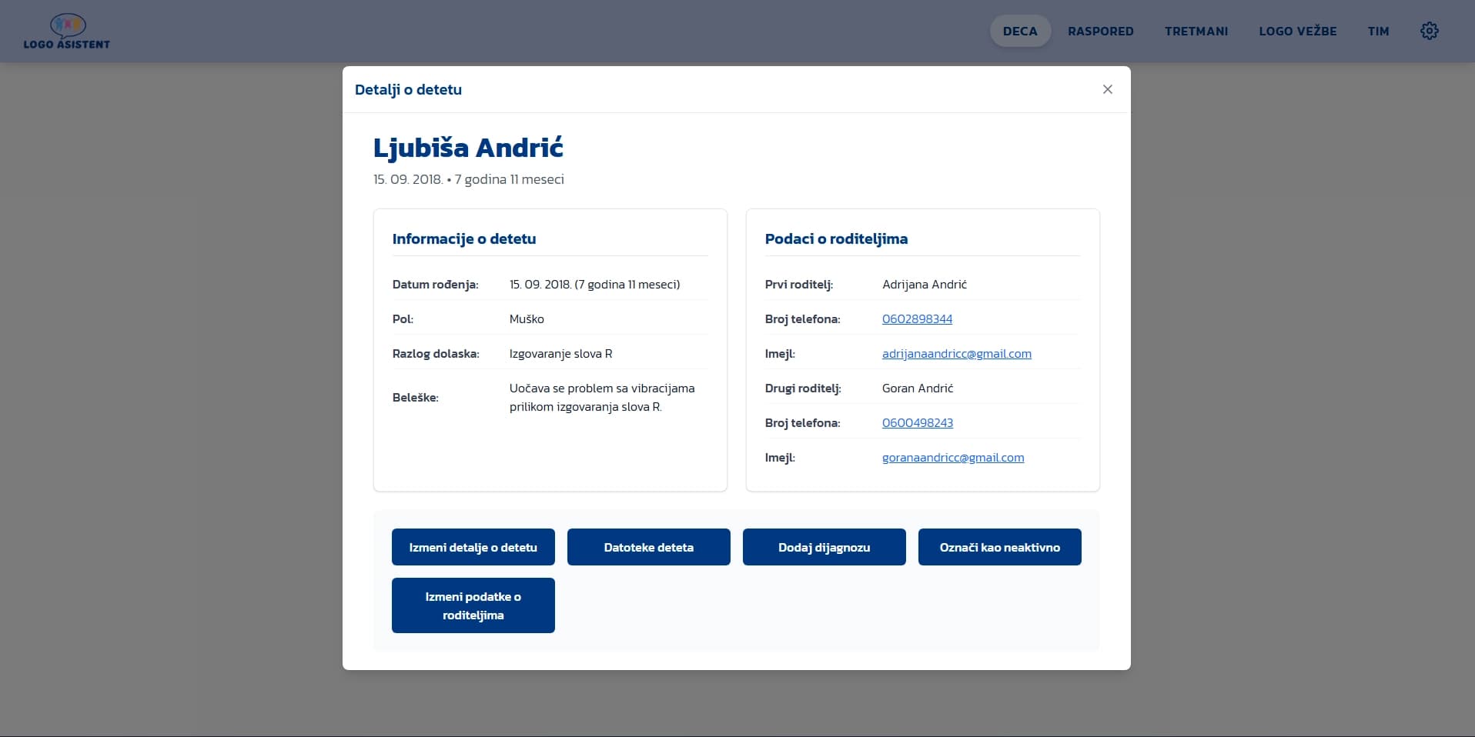The image size is (1475, 737).
Task: Select the TIM menu item
Action: point(1378,31)
